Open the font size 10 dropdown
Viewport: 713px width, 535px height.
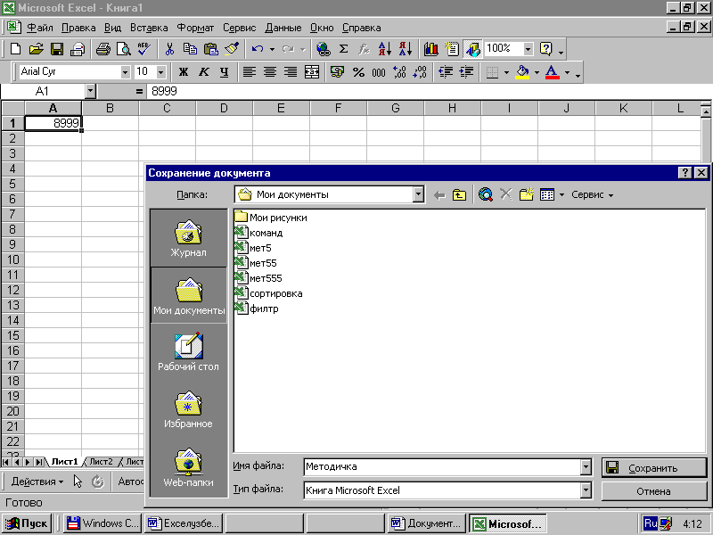[x=161, y=72]
